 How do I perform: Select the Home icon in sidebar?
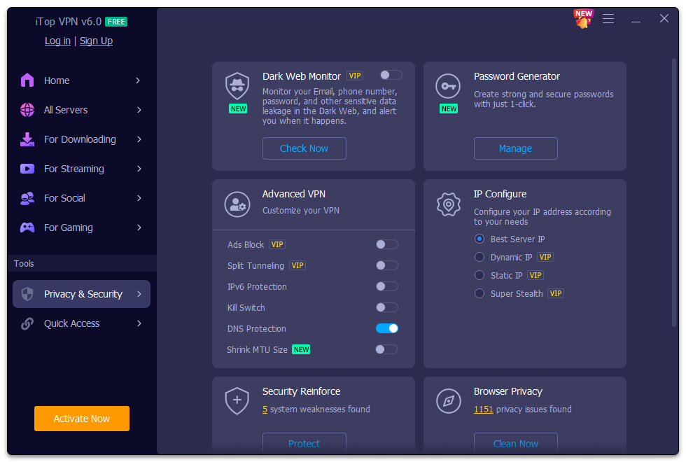28,80
